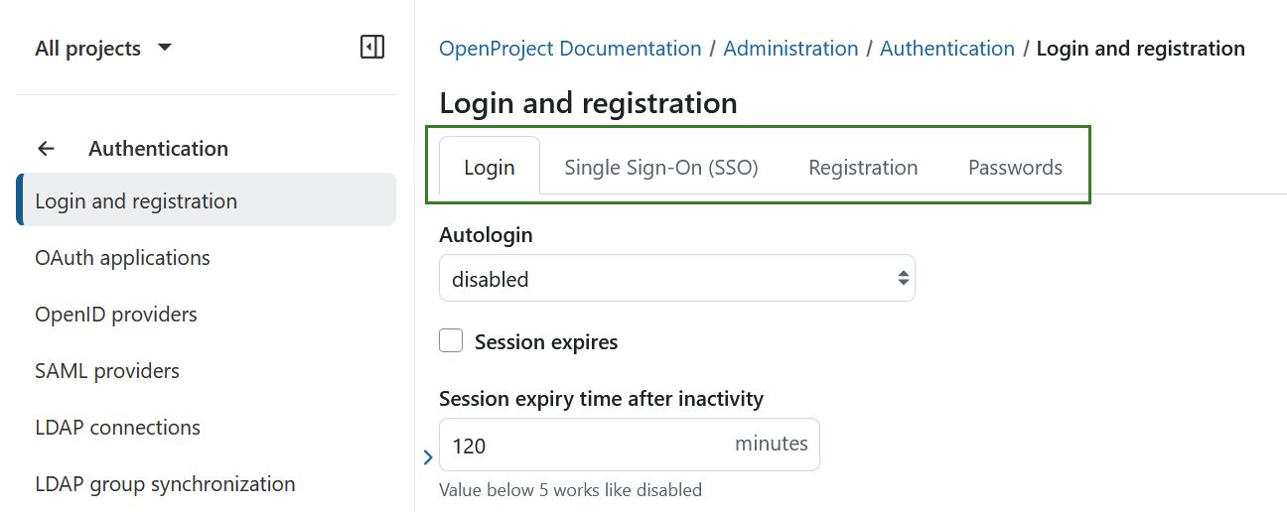This screenshot has width=1287, height=512.
Task: Open the Autologin dropdown
Action: [676, 279]
